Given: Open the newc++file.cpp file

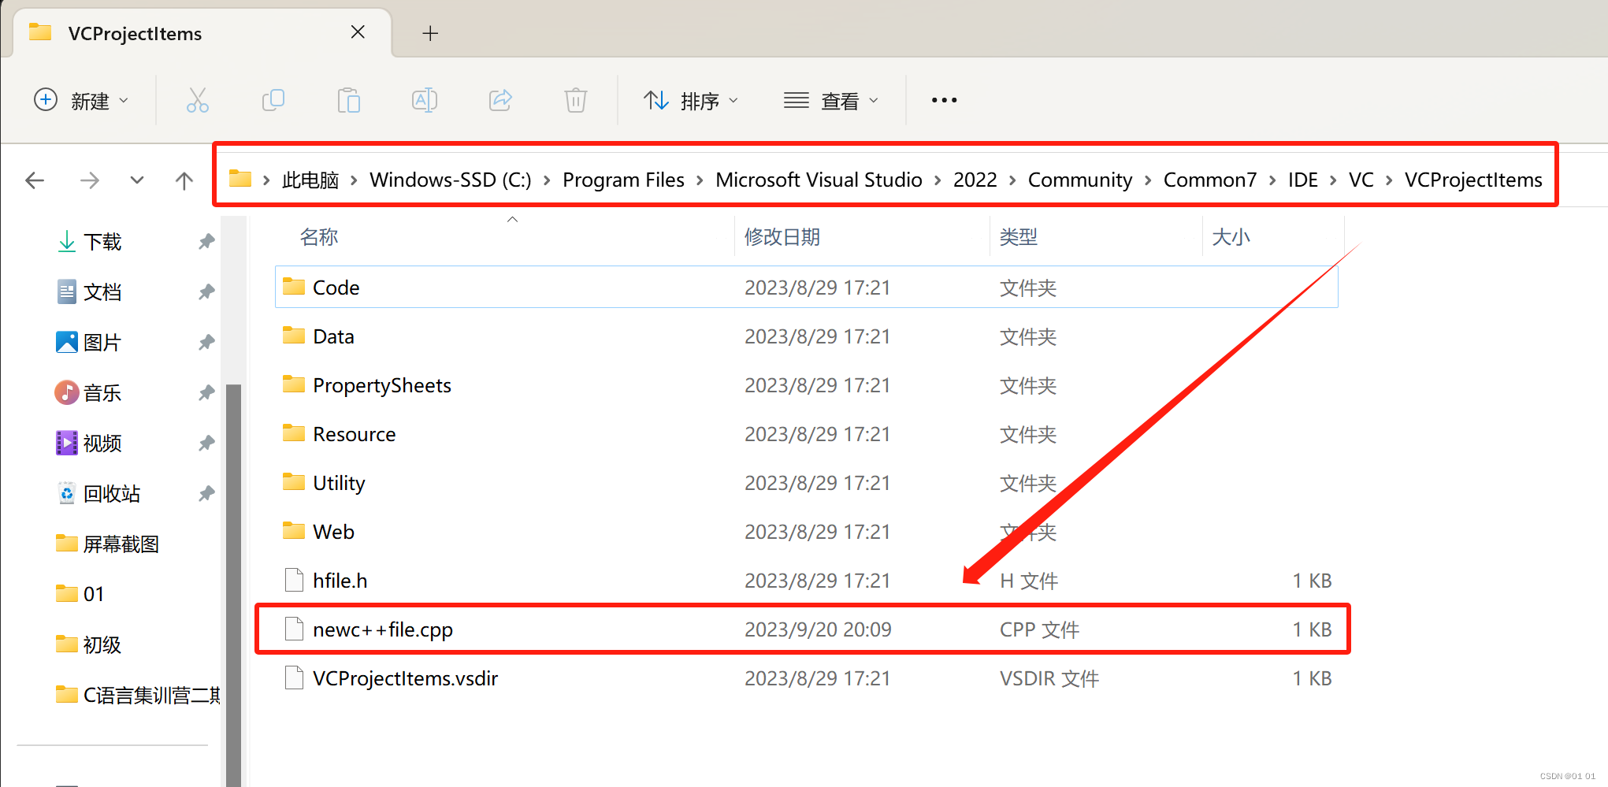Looking at the screenshot, I should click(x=382, y=629).
